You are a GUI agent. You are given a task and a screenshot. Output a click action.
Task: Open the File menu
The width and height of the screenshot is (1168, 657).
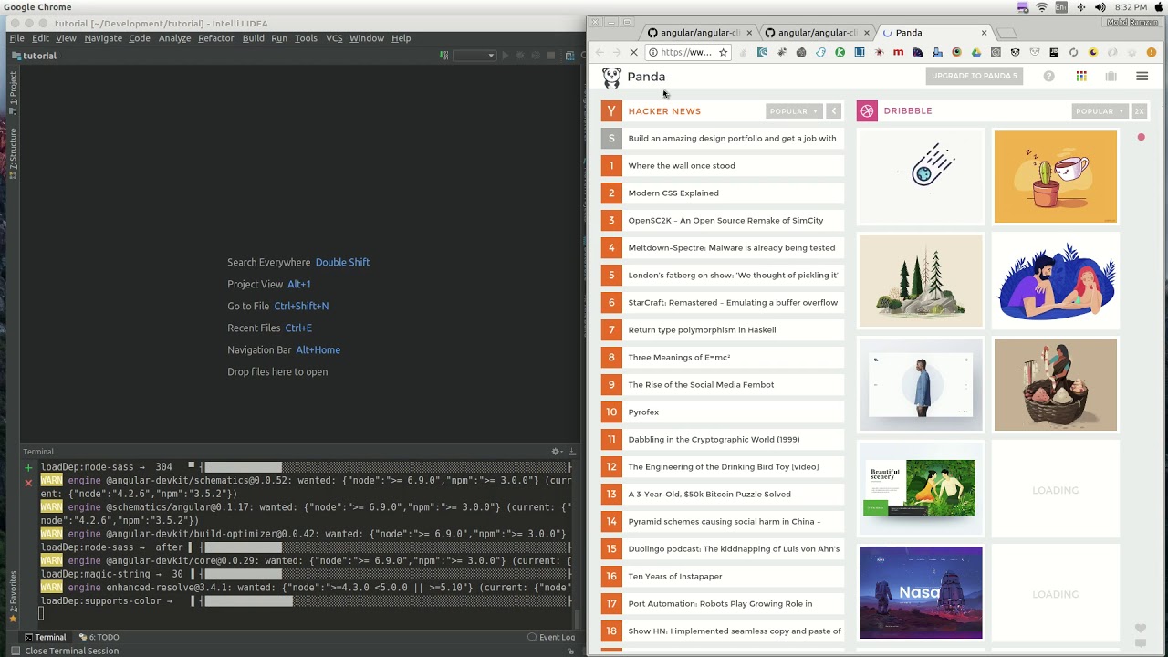tap(16, 38)
